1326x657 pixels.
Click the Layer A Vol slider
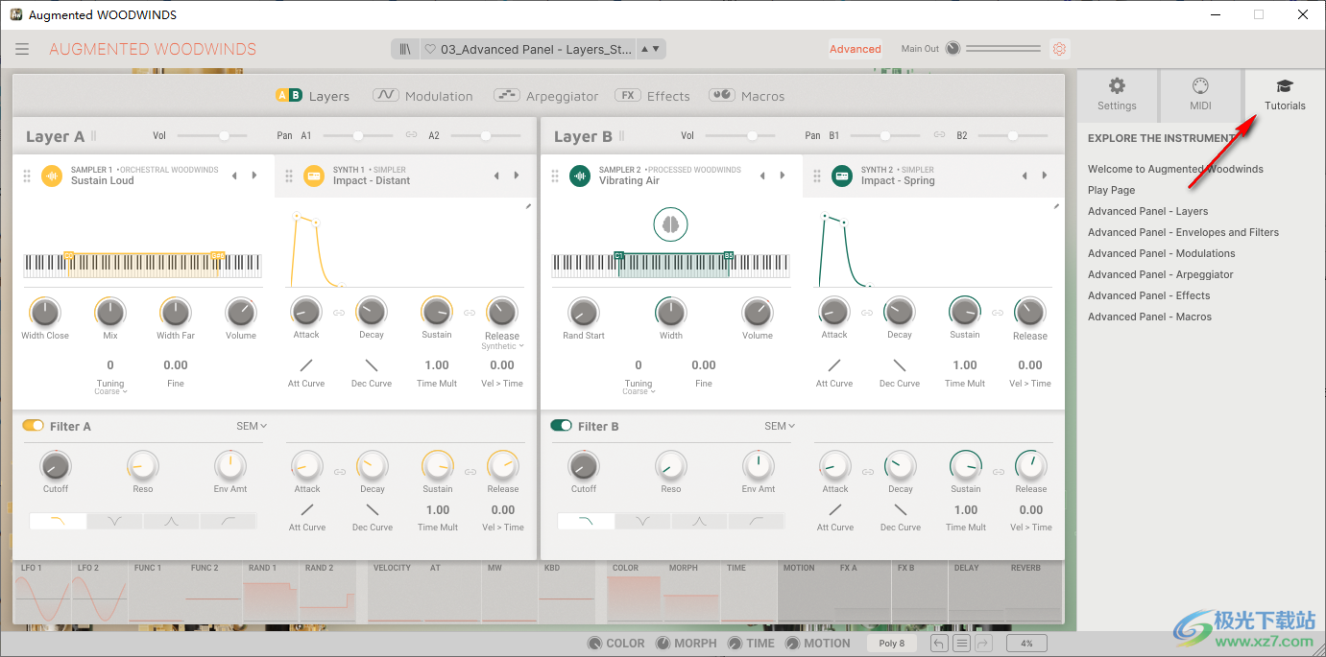coord(212,136)
